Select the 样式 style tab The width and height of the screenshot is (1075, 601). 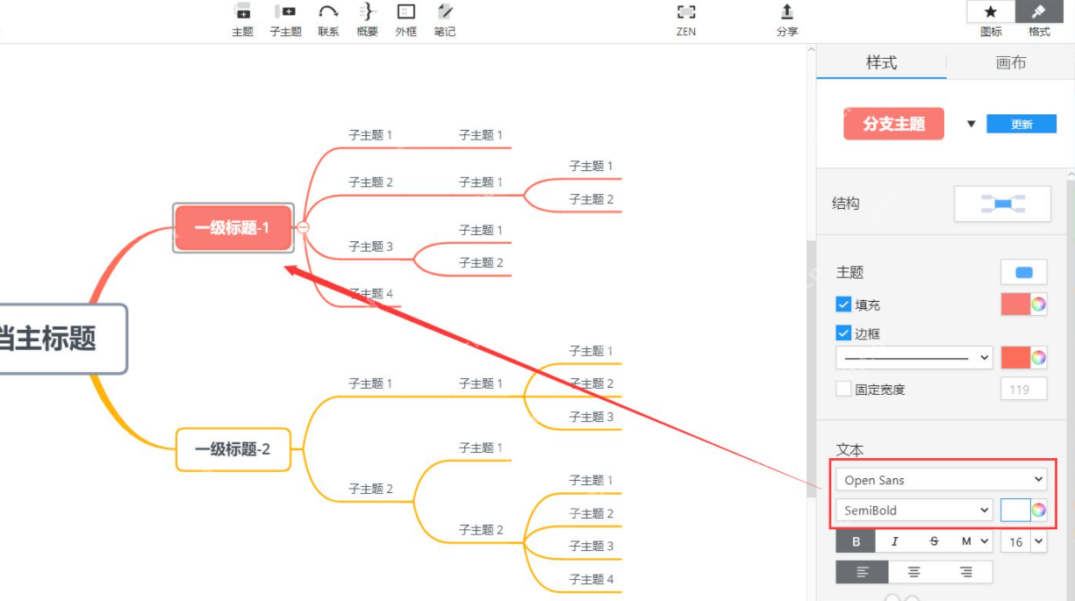click(x=881, y=62)
